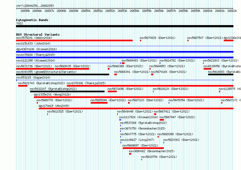Click nsv1117924 (Alsmadi2014) label
Viewport: 241px width, 170px height.
point(139,117)
